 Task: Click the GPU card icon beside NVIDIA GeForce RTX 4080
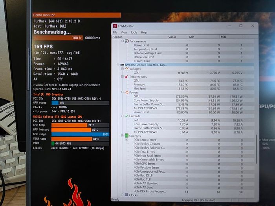pos(122,65)
